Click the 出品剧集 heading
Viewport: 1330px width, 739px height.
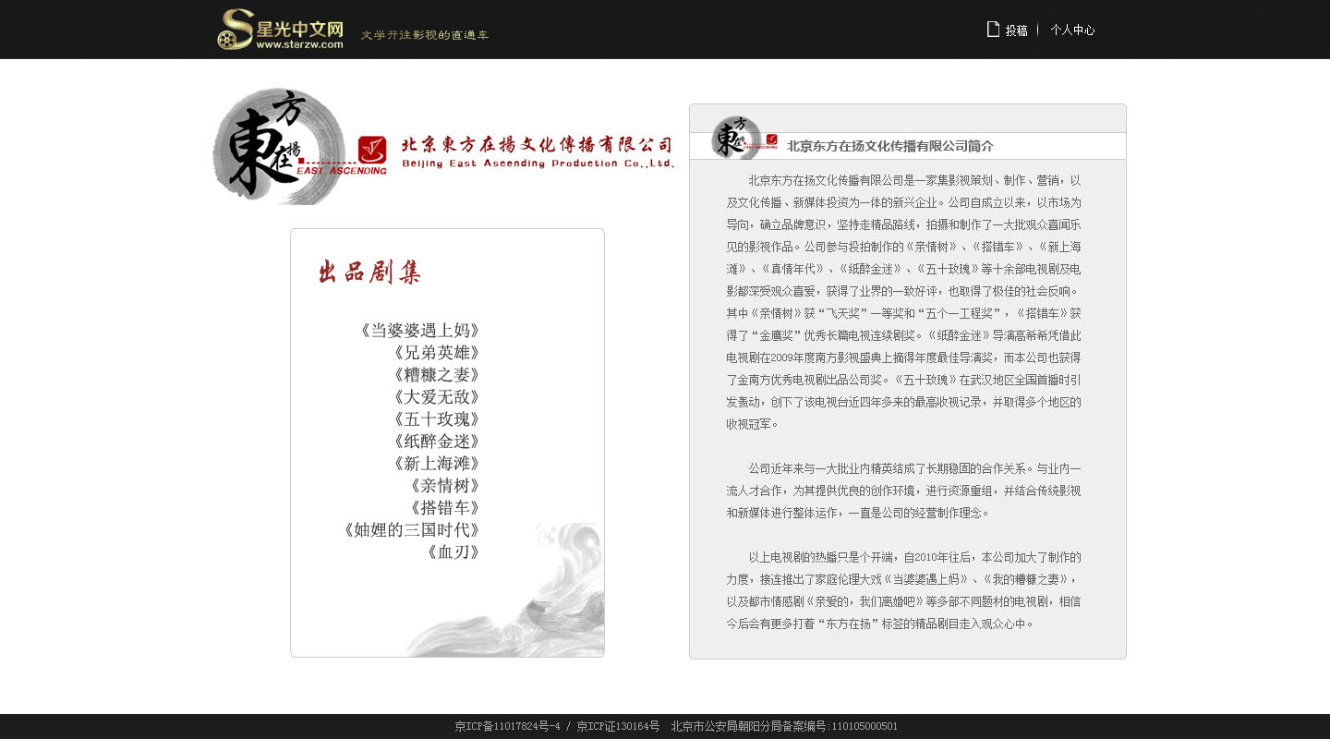click(x=369, y=272)
